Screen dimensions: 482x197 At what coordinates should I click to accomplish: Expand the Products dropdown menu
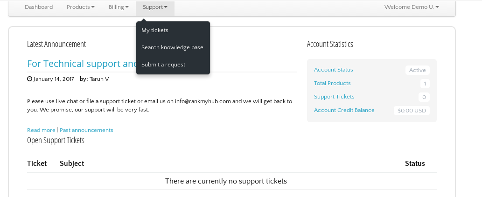(x=80, y=7)
